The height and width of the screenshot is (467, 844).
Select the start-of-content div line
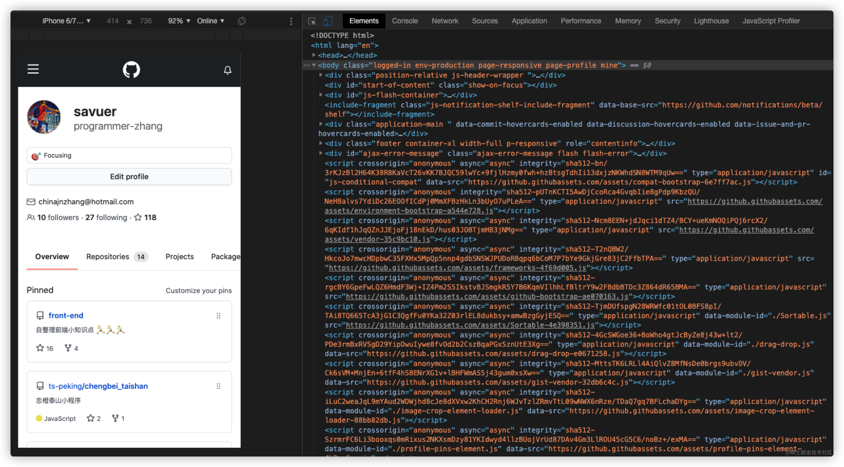pyautogui.click(x=440, y=85)
